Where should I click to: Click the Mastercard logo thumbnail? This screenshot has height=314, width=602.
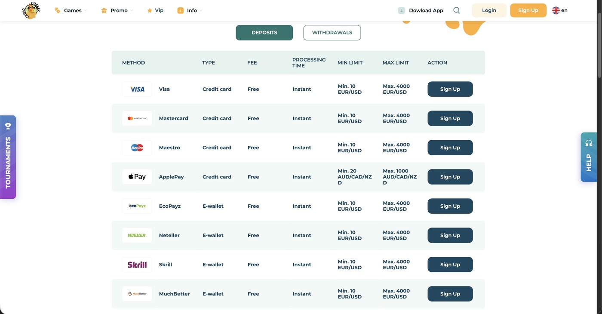click(137, 118)
